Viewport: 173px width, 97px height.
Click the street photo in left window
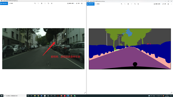pos(43,48)
